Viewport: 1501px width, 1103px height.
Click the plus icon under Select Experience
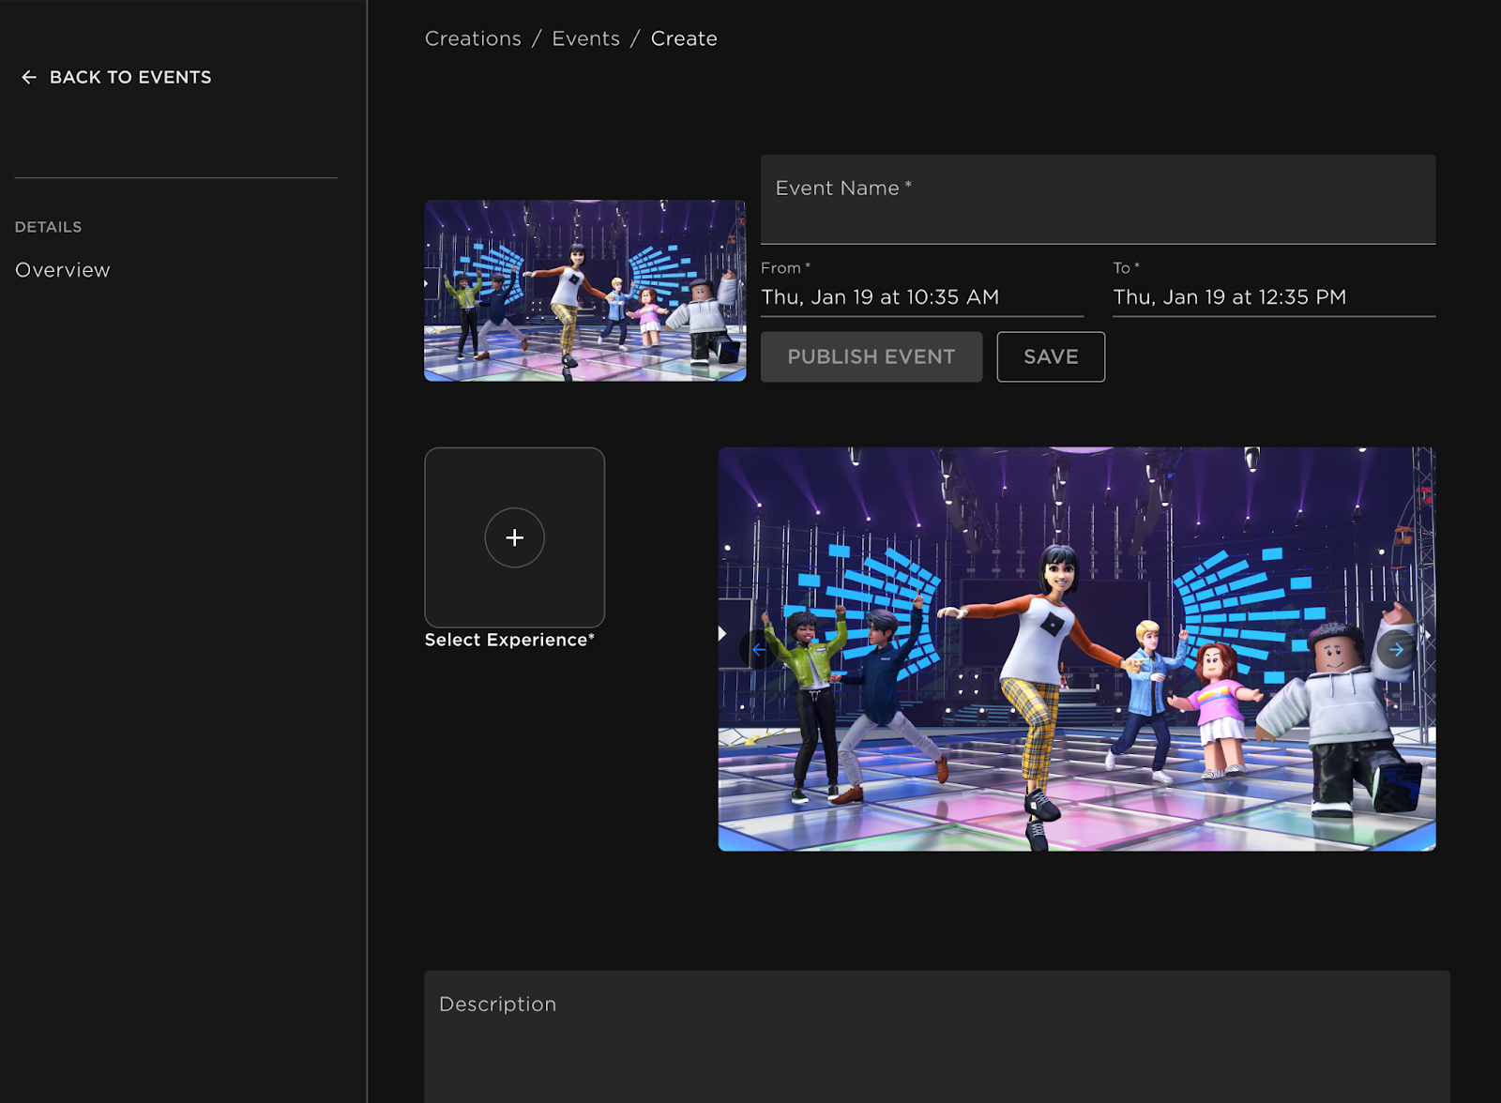click(x=514, y=537)
